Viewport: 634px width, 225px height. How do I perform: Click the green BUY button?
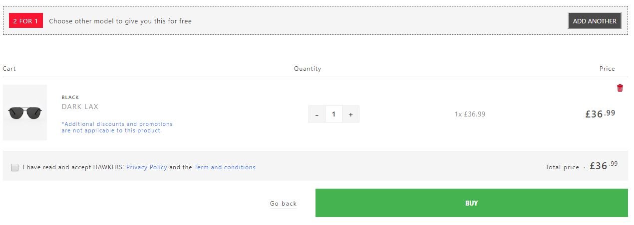tap(471, 203)
